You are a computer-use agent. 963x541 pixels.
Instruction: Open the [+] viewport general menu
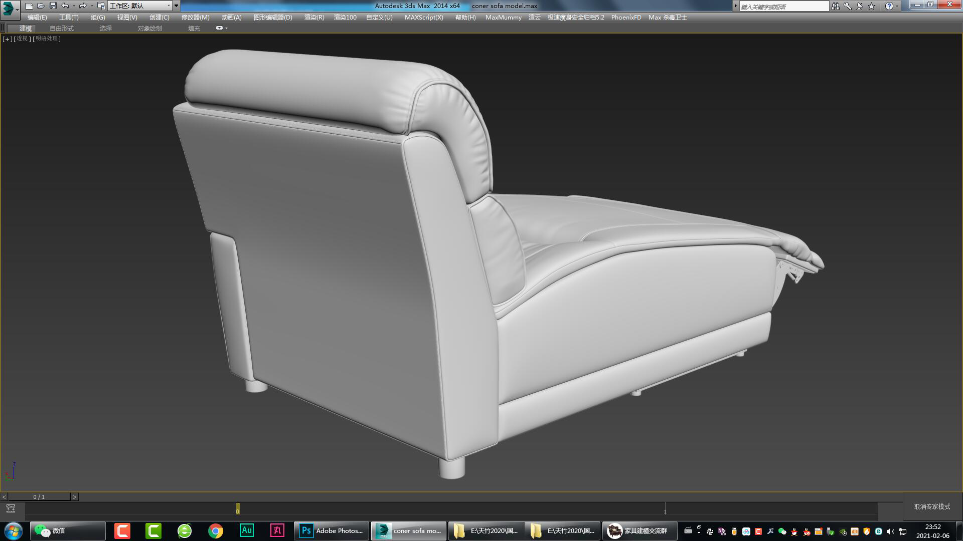click(x=6, y=39)
